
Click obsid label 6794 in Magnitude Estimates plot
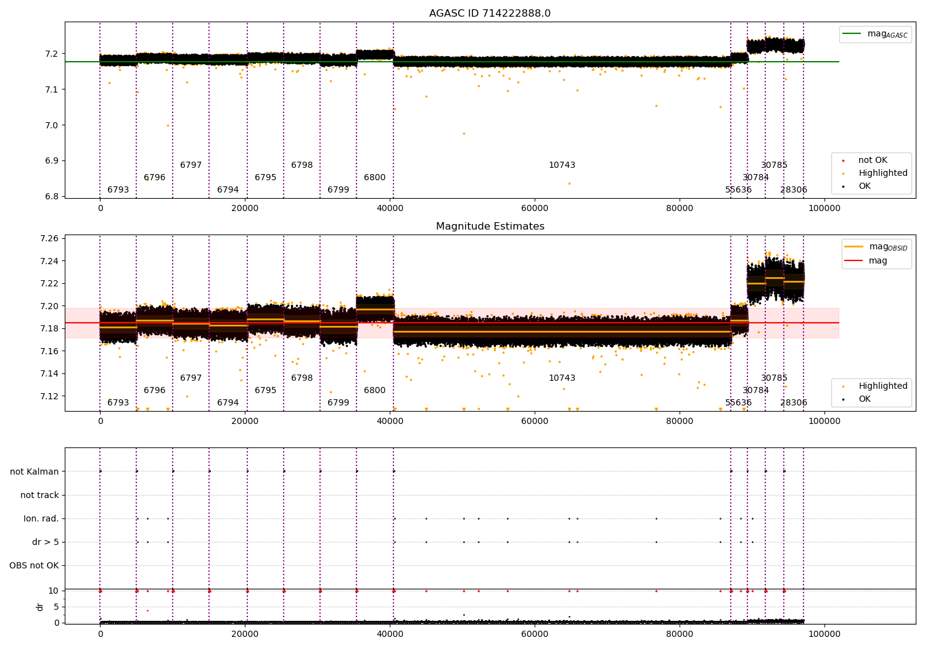point(228,403)
